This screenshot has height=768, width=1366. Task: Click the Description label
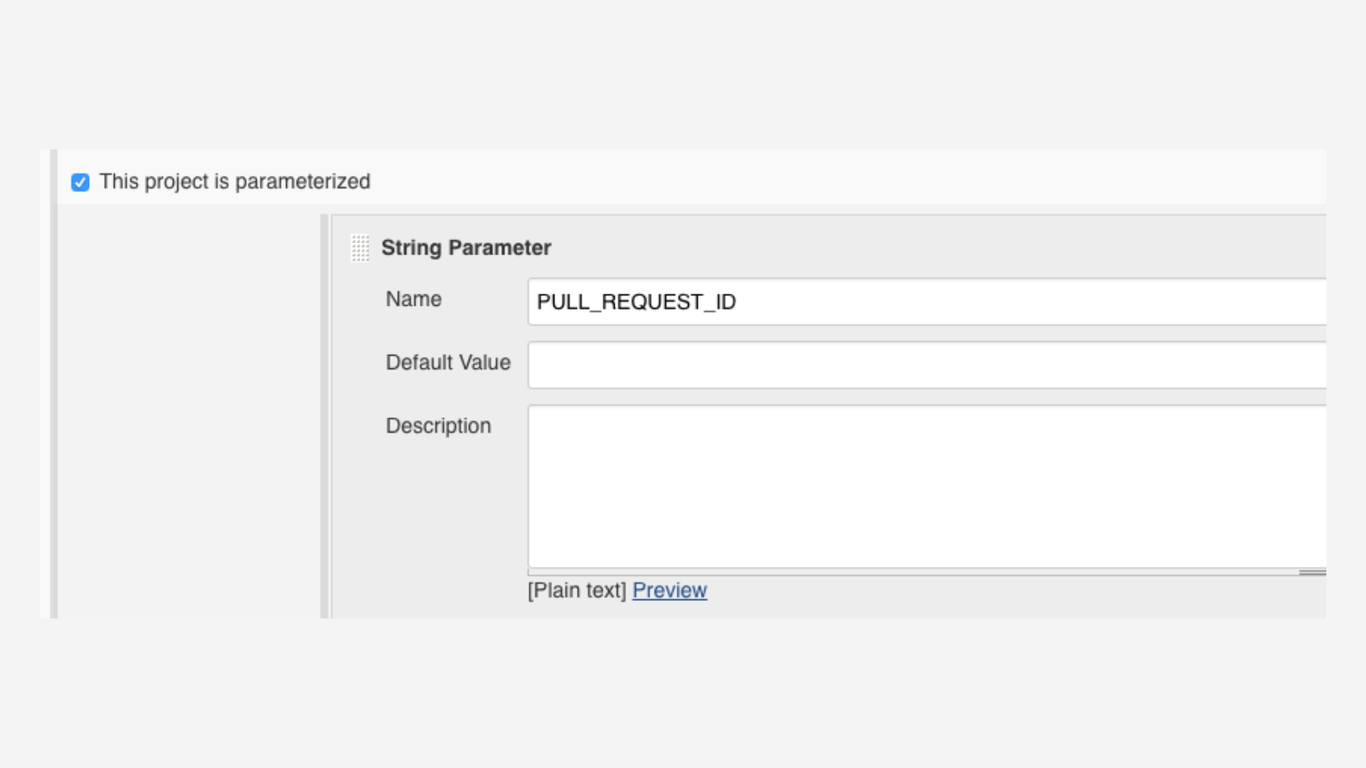(x=438, y=426)
